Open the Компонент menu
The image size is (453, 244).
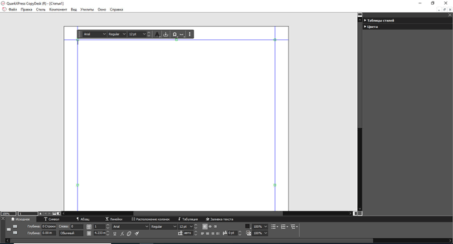(x=58, y=10)
